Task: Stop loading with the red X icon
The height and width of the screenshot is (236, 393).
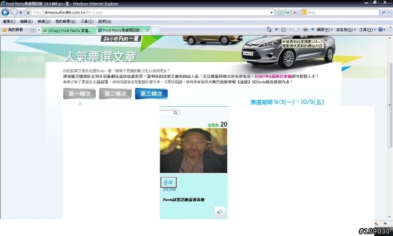Action: (x=295, y=12)
